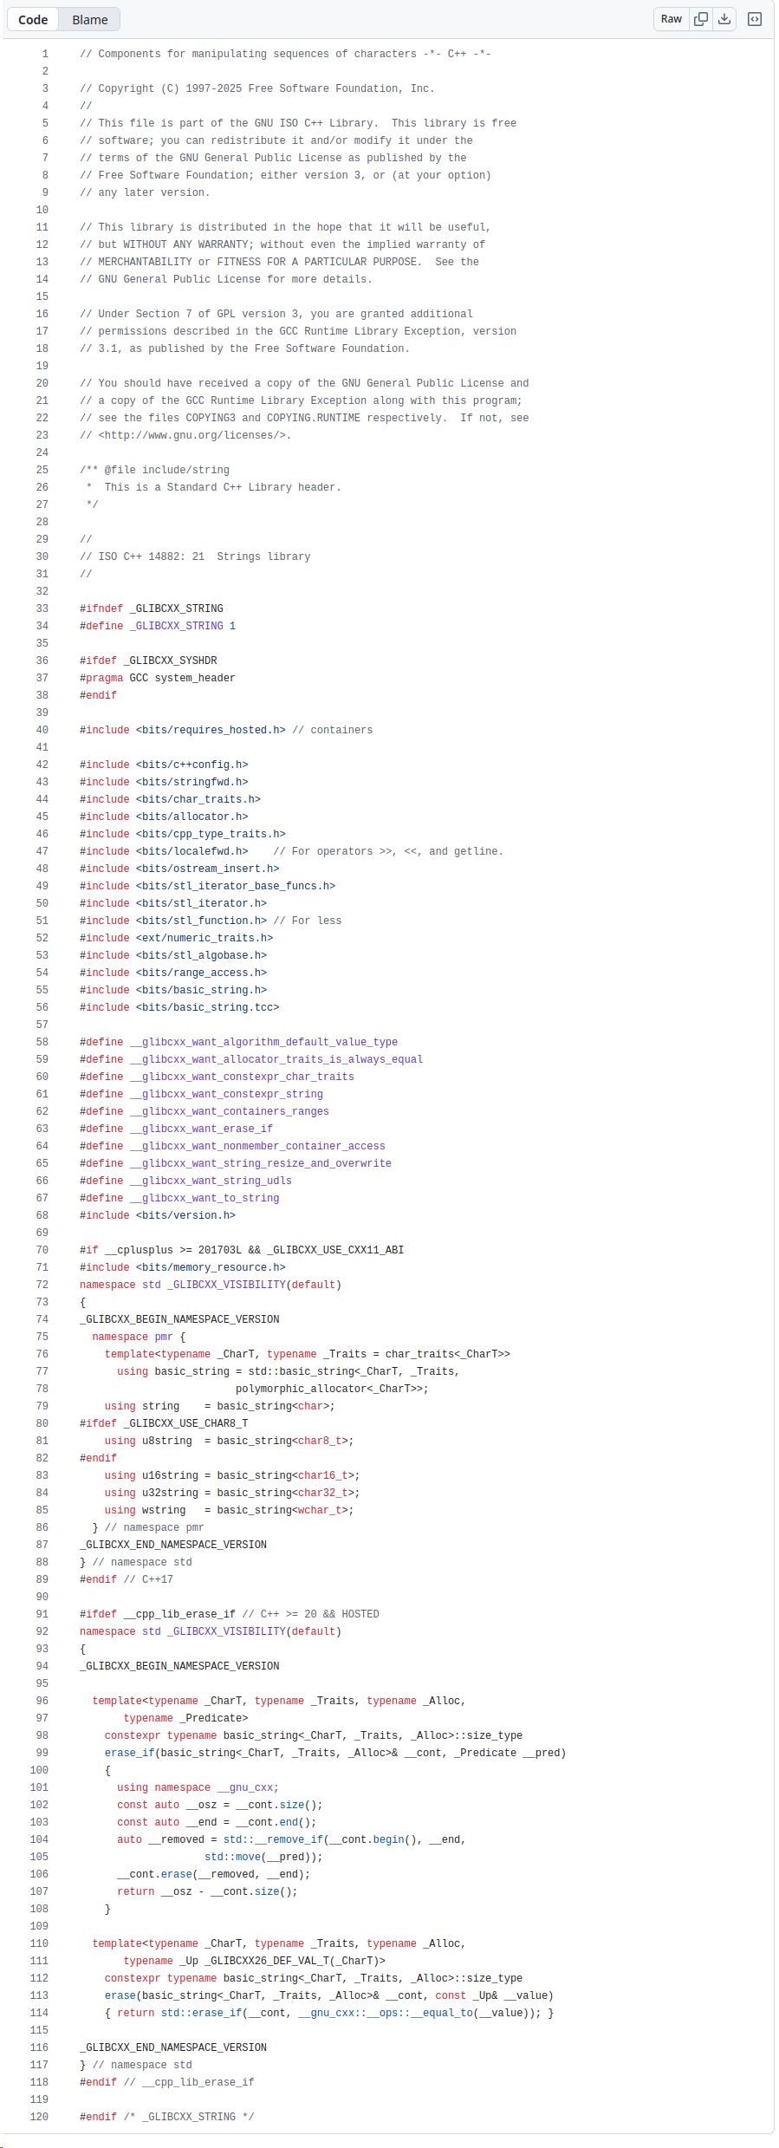This screenshot has width=779, height=2148.
Task: Copy raw file contents icon
Action: 701,19
